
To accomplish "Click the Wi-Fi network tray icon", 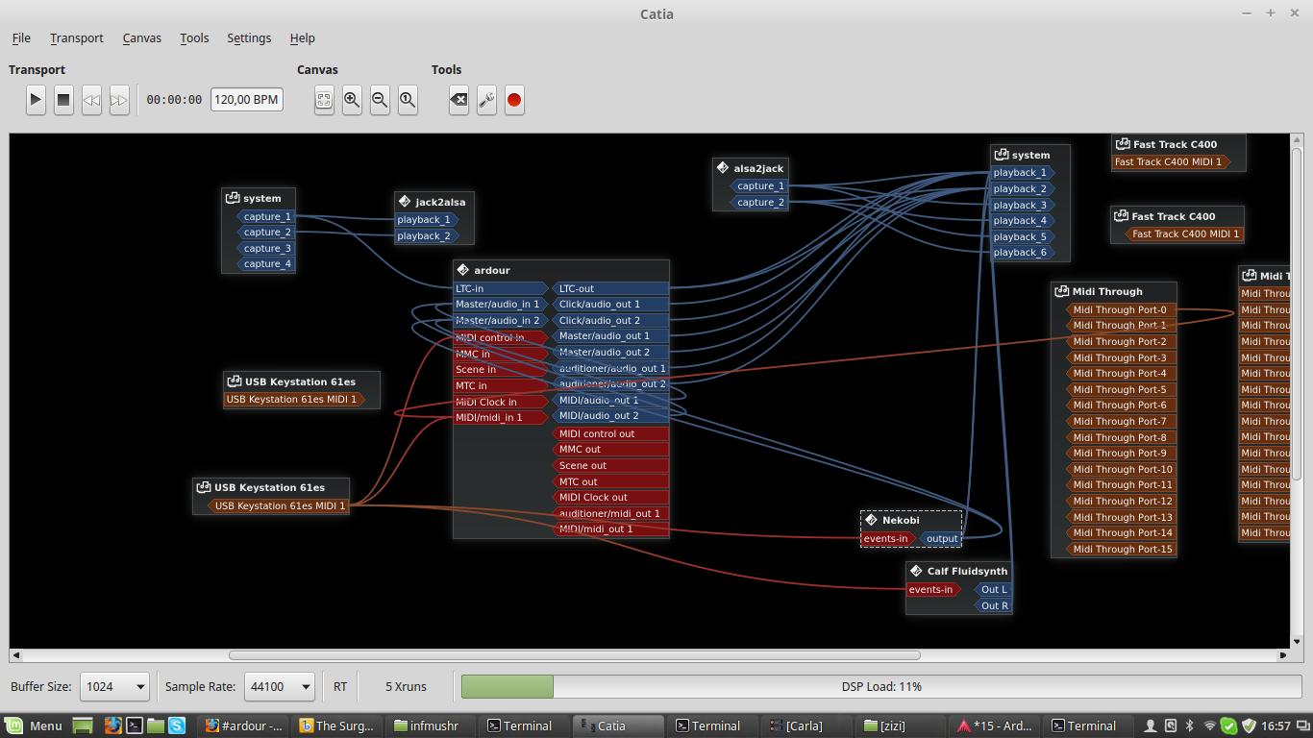I will (x=1209, y=726).
